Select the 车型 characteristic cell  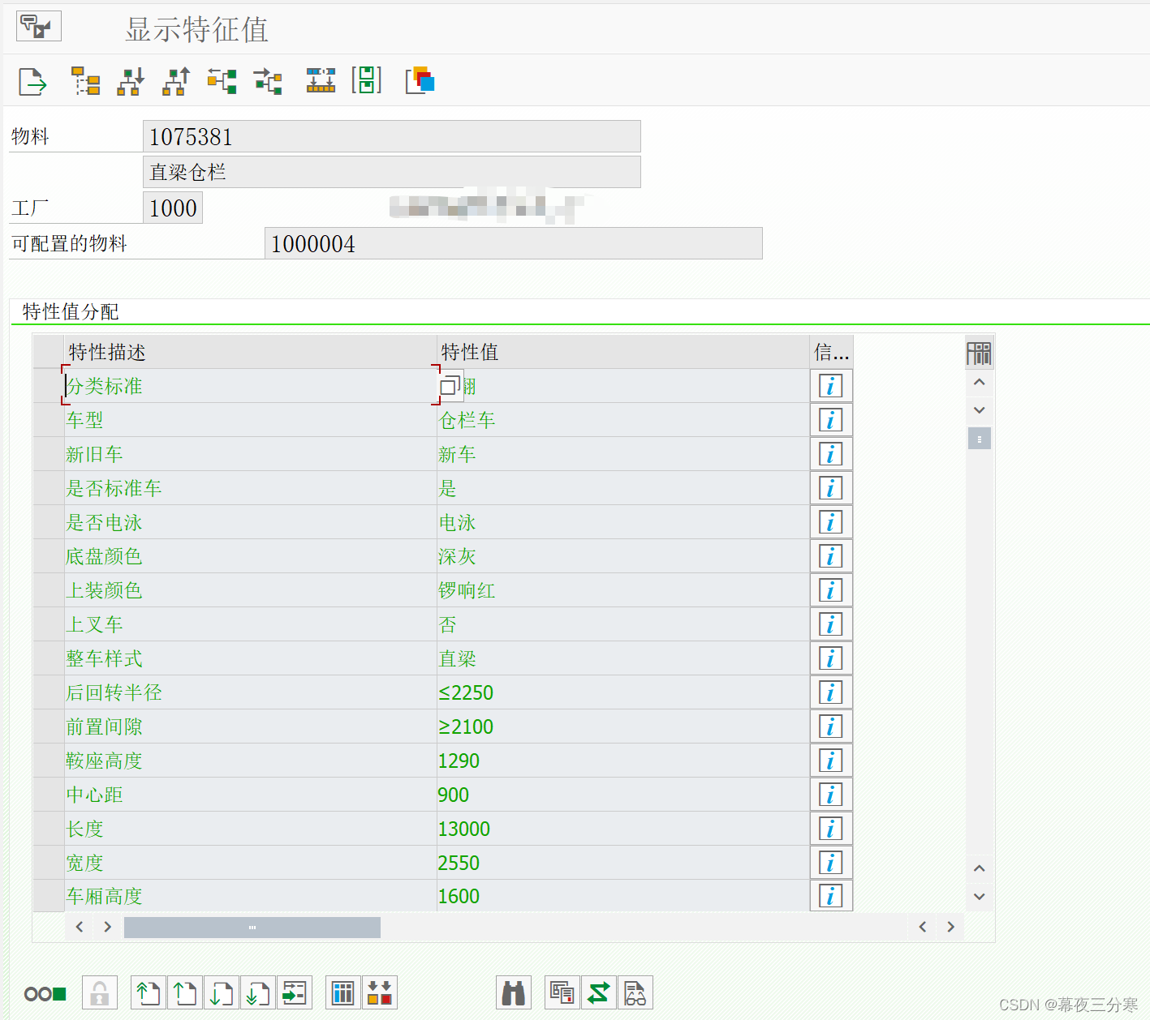[251, 420]
